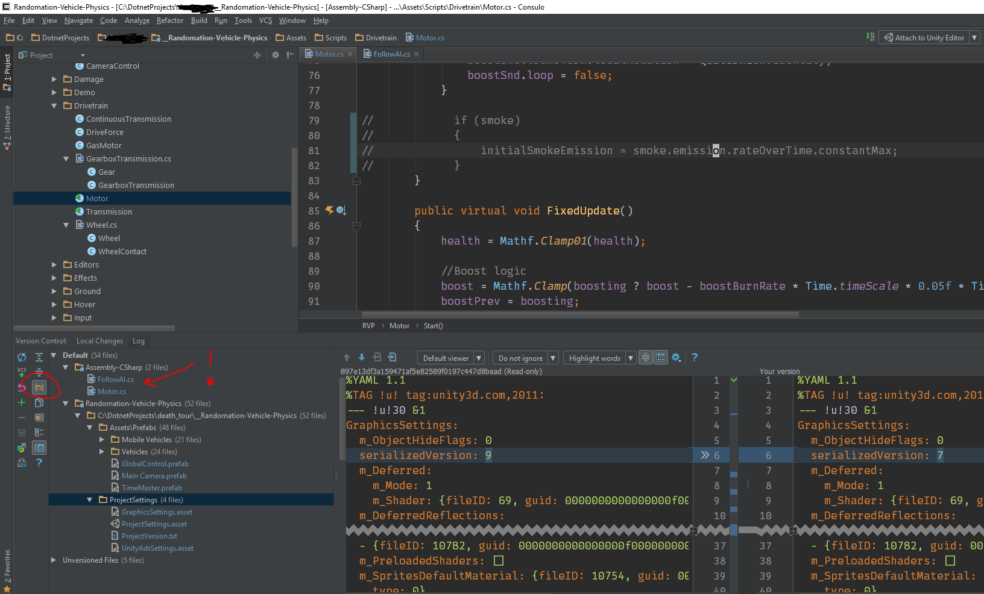Image resolution: width=984 pixels, height=594 pixels.
Task: Open the Refactor menu
Action: click(169, 20)
